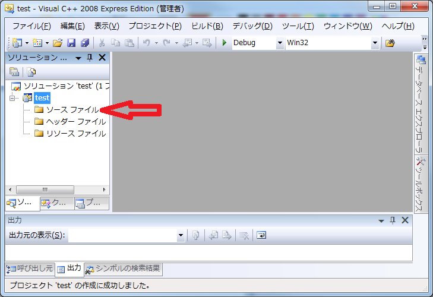The image size is (433, 297).
Task: Switch to the 出力 tab
Action: pyautogui.click(x=69, y=268)
